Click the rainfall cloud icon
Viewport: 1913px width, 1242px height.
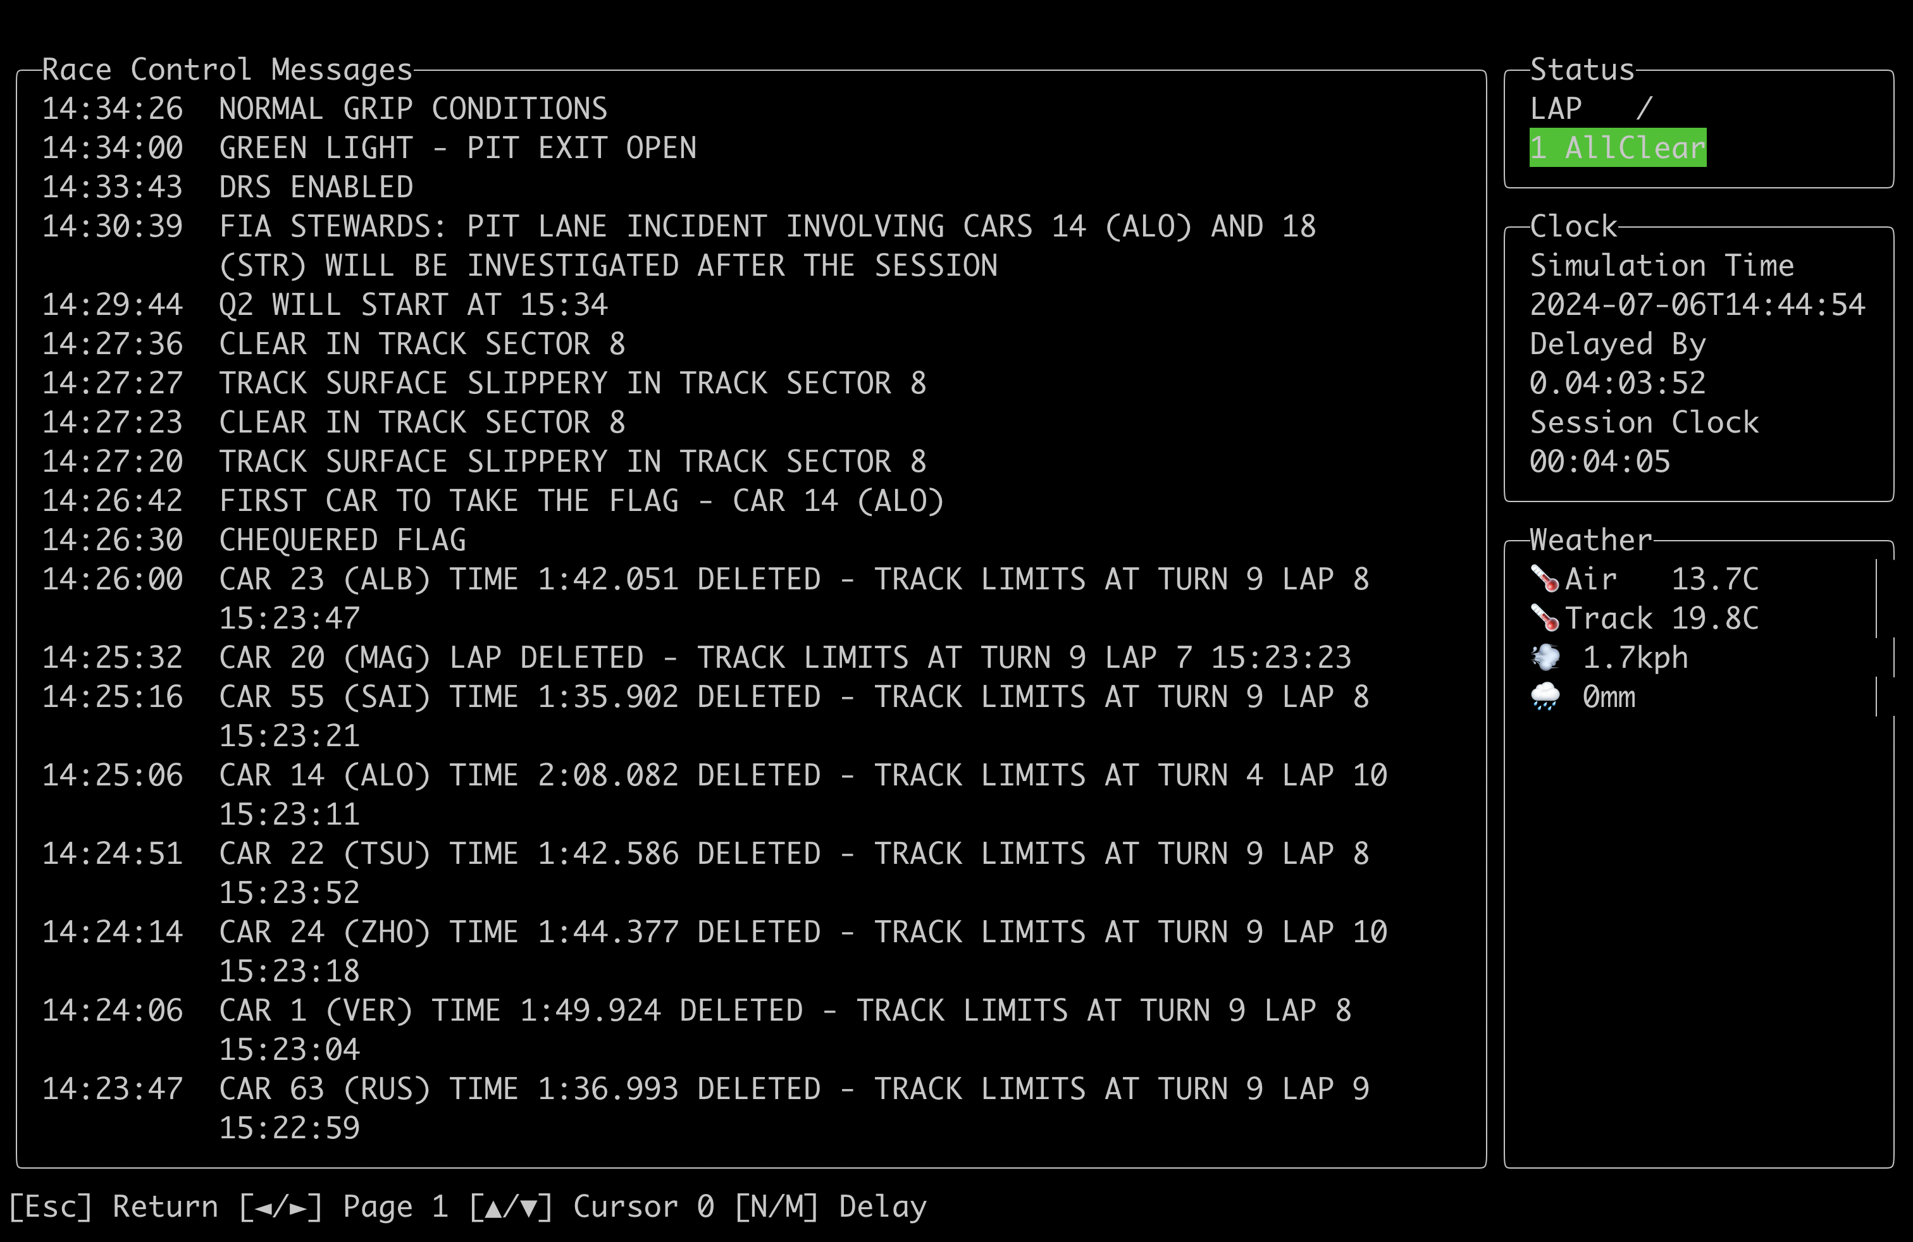(x=1544, y=696)
